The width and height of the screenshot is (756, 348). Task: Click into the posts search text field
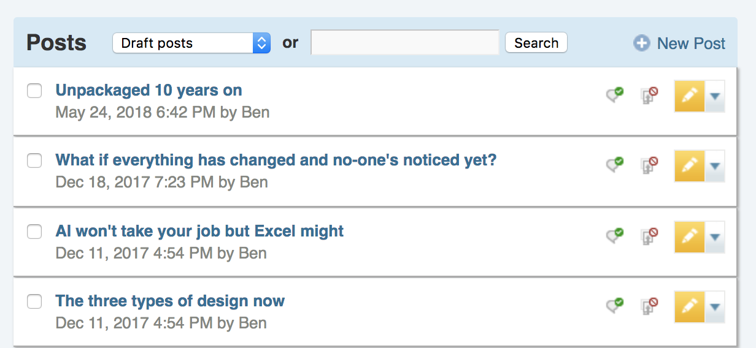tap(404, 43)
